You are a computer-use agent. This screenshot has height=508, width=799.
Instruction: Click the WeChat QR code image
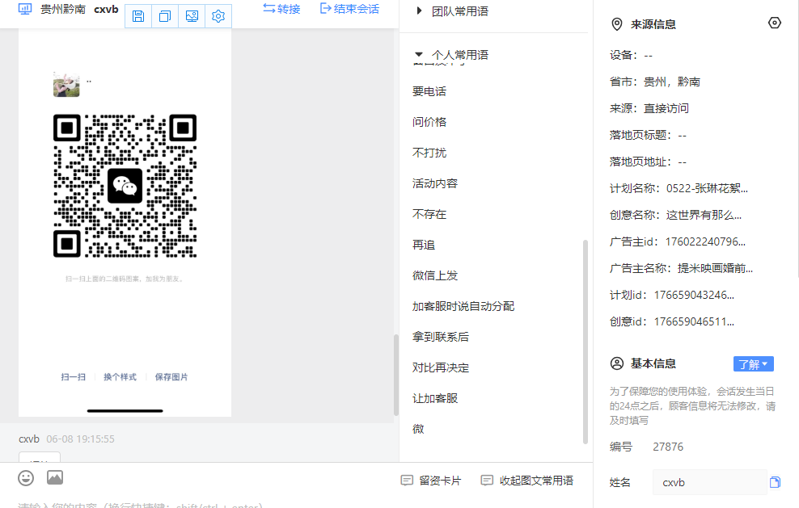click(125, 186)
